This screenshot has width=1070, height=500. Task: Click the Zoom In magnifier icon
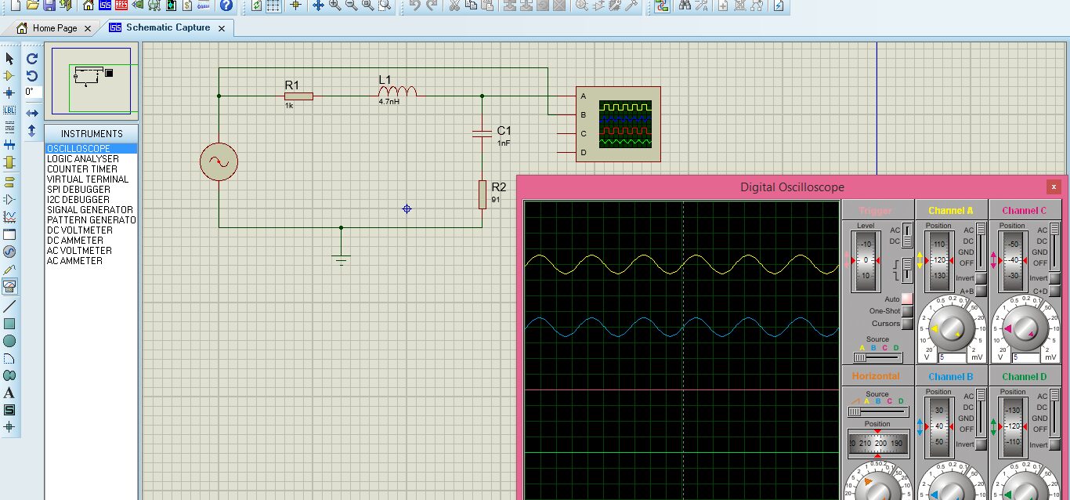click(x=334, y=5)
